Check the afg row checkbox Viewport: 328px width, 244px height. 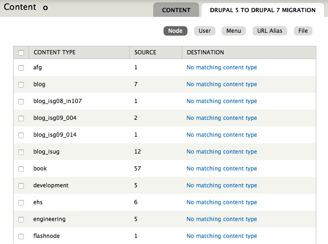[x=21, y=68]
